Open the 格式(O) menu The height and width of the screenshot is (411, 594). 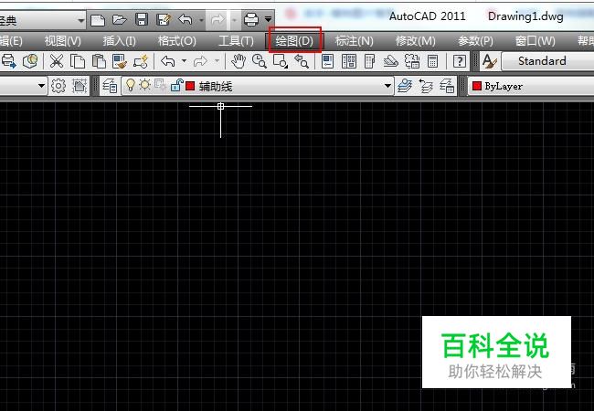click(177, 40)
